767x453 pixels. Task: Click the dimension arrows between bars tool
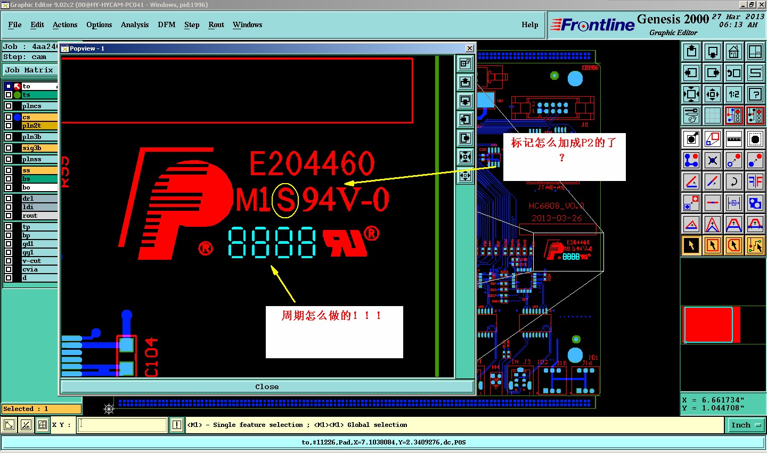coord(734,203)
